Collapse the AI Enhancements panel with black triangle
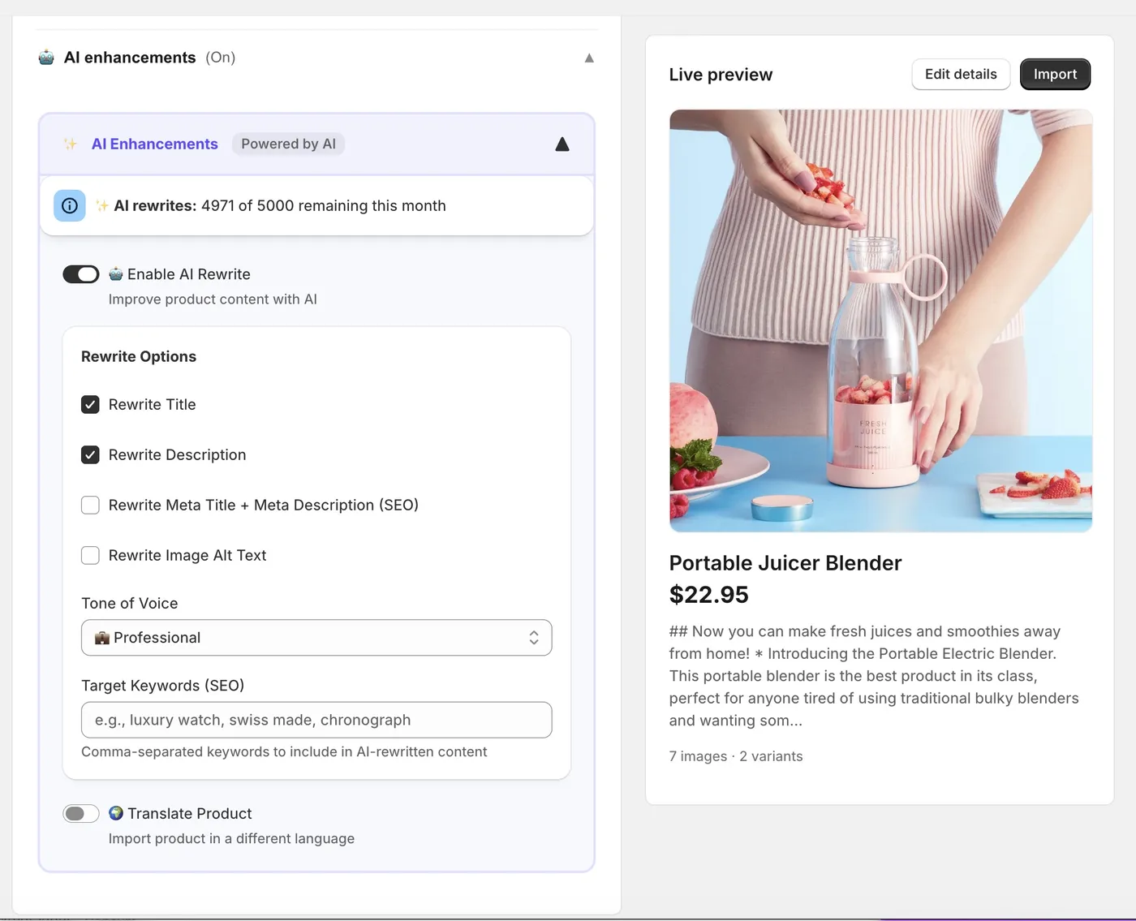The height and width of the screenshot is (921, 1136). [x=562, y=144]
